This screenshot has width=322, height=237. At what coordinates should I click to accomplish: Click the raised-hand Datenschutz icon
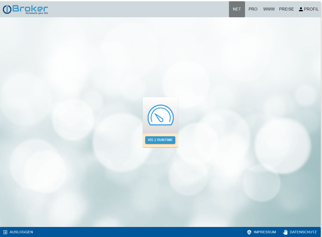285,232
